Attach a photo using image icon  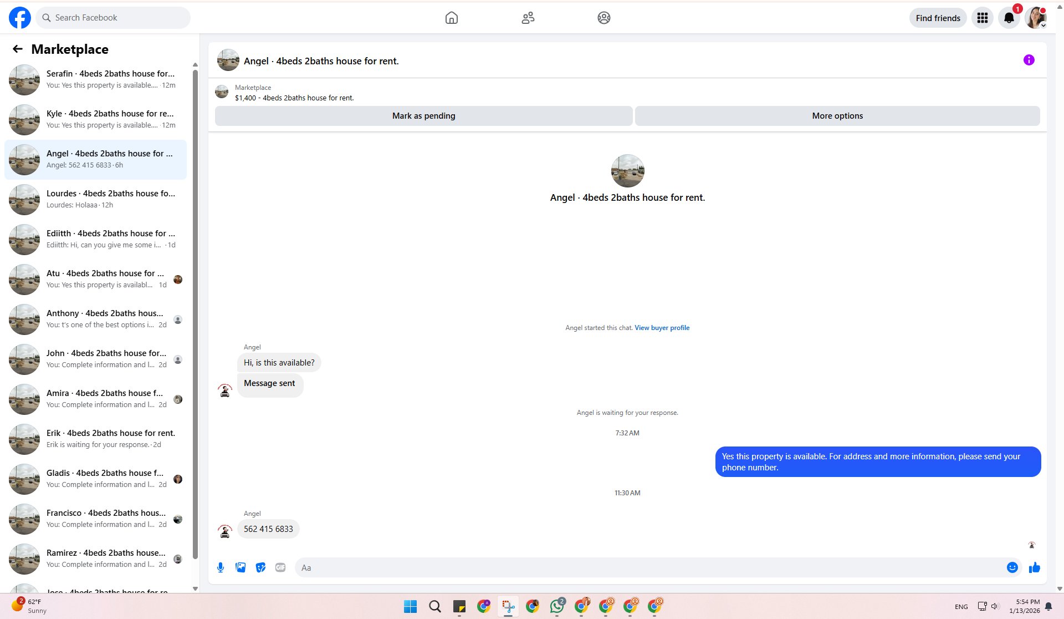coord(241,567)
